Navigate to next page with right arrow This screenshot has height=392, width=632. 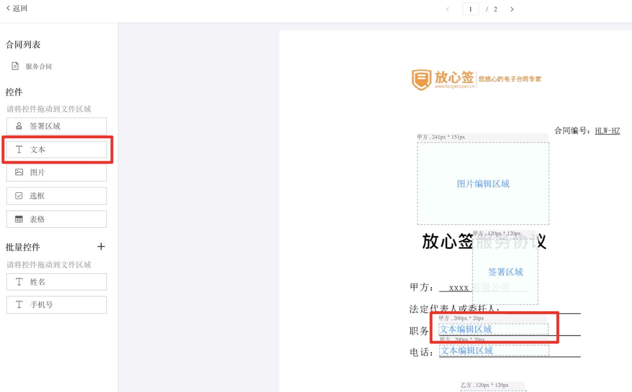[512, 9]
